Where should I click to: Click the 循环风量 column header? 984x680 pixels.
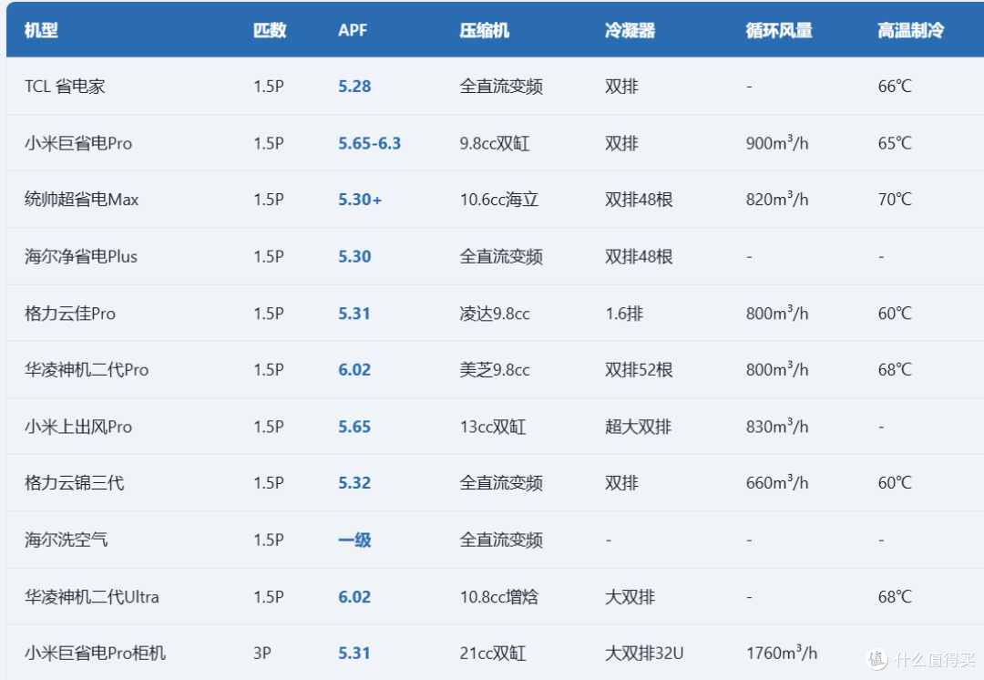pos(779,30)
